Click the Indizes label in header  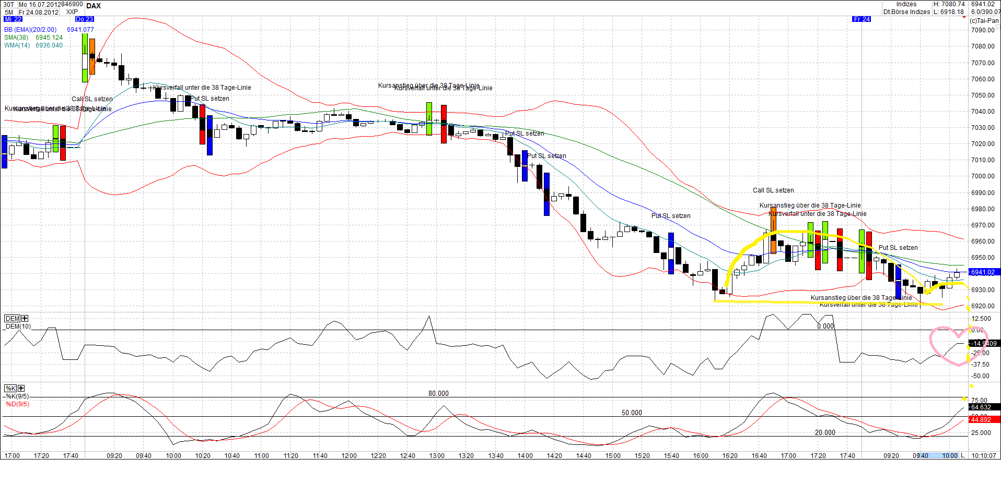point(906,4)
